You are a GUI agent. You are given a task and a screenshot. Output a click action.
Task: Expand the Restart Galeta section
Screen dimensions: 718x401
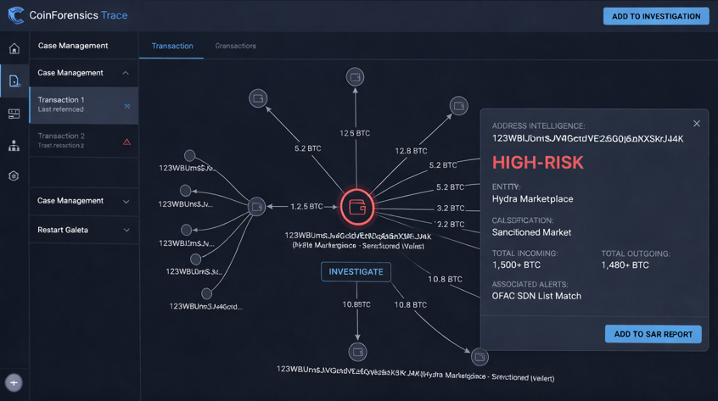click(126, 230)
